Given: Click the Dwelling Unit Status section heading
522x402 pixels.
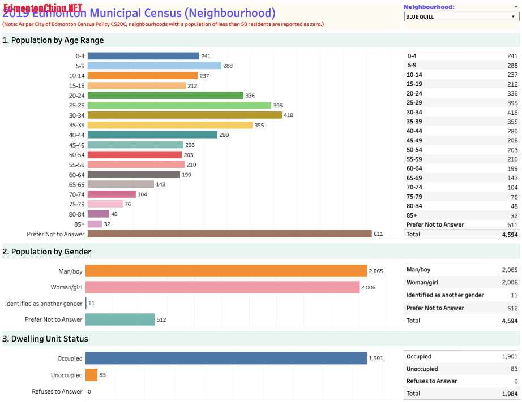Looking at the screenshot, I should pyautogui.click(x=45, y=339).
